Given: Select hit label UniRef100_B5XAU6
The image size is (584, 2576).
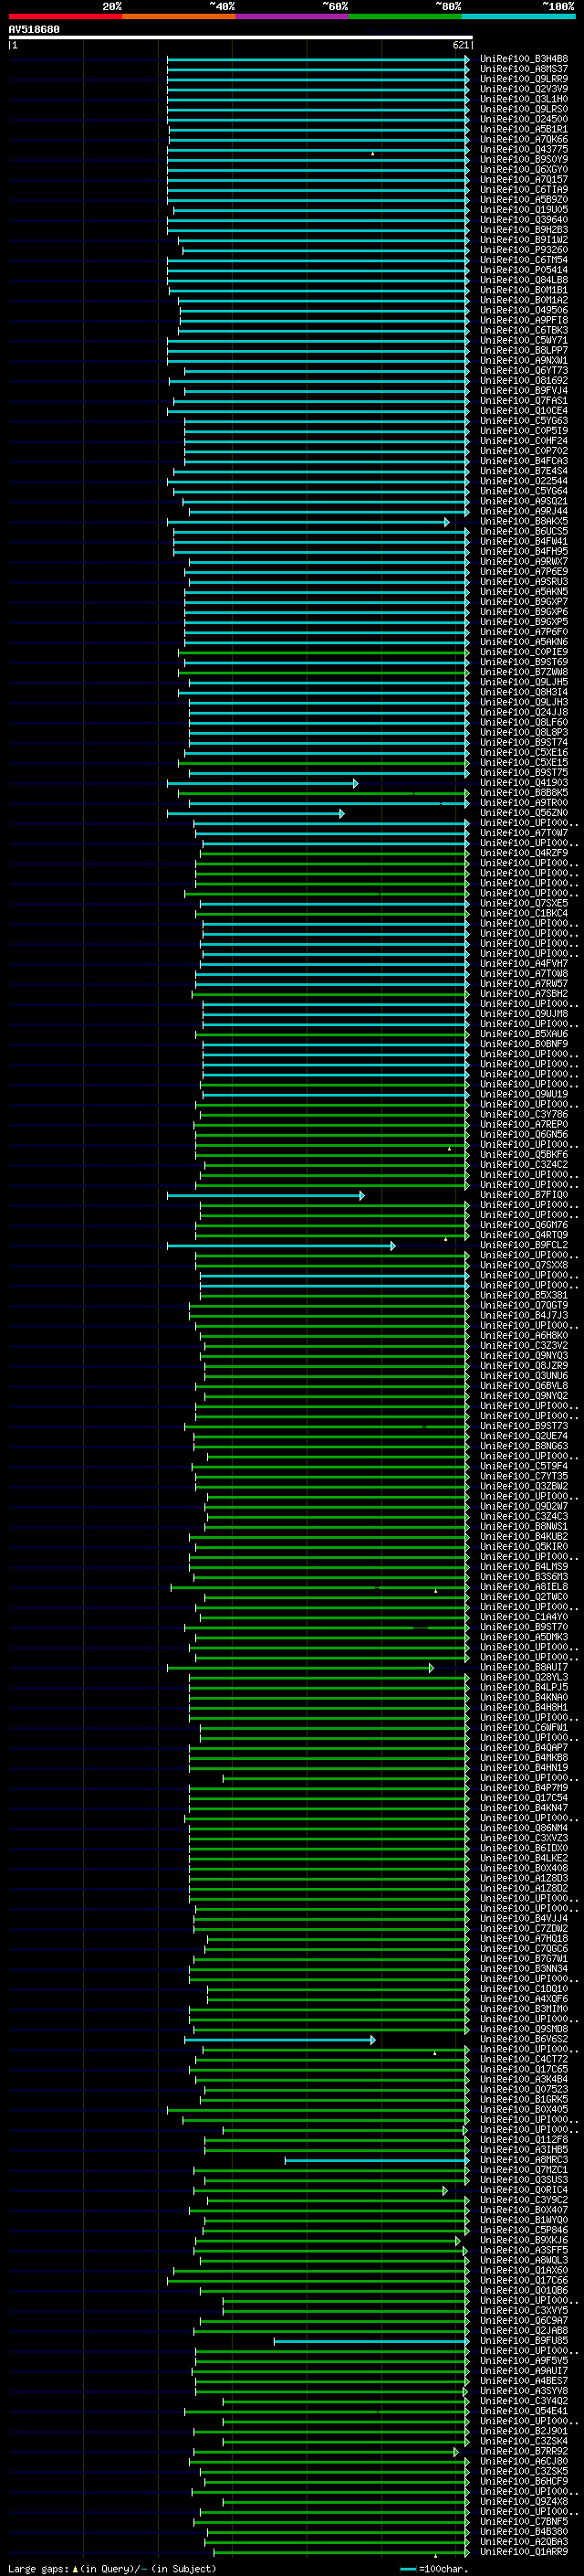Looking at the screenshot, I should [x=524, y=1034].
